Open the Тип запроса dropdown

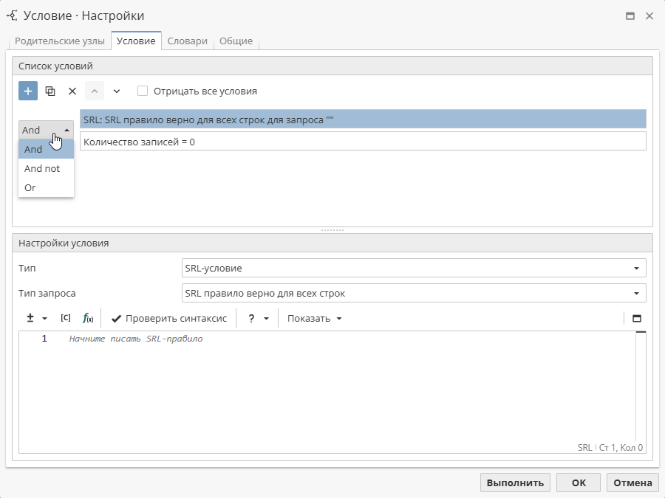point(414,293)
